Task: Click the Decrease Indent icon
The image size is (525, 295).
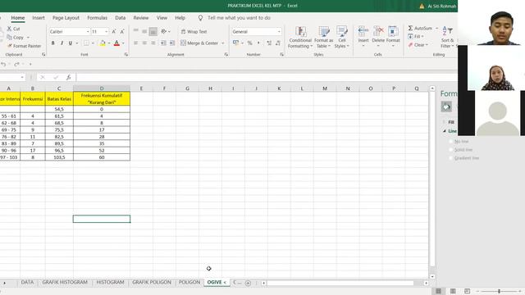Action: click(x=163, y=43)
